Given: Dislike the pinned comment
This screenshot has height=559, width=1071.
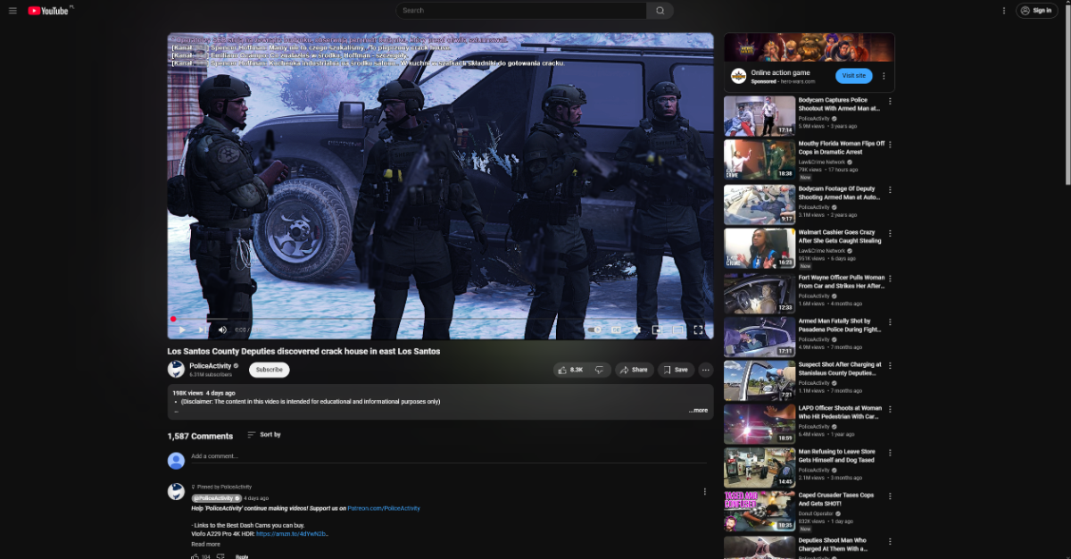Looking at the screenshot, I should 220,556.
